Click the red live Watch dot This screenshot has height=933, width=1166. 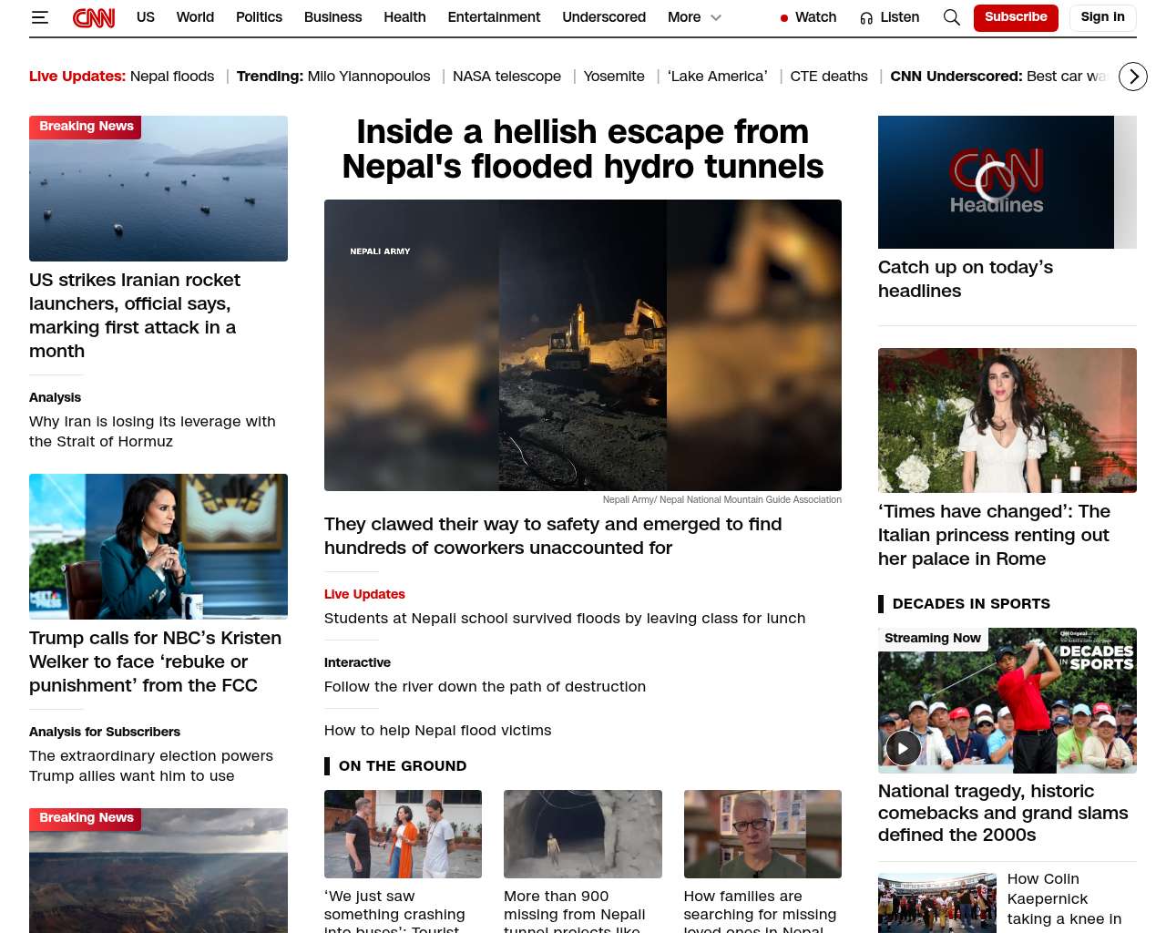tap(784, 17)
